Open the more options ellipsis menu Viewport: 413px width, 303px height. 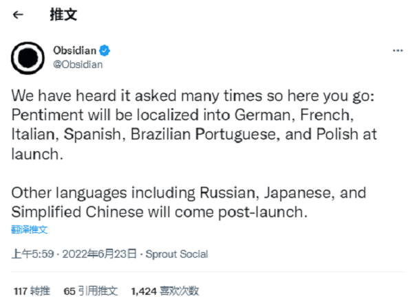click(398, 51)
